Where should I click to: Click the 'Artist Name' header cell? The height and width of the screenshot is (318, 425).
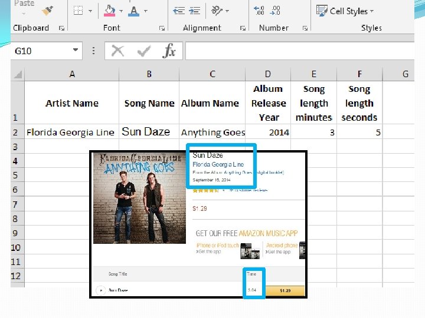pos(72,102)
